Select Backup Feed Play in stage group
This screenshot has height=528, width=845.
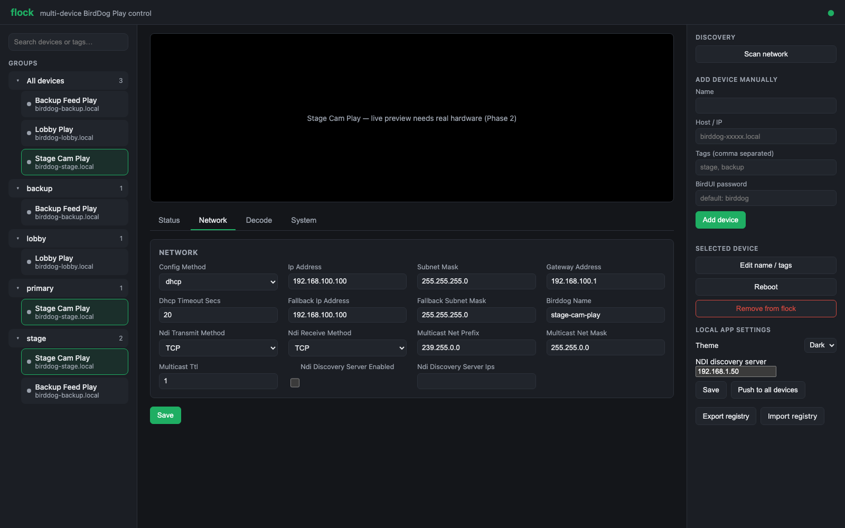74,391
